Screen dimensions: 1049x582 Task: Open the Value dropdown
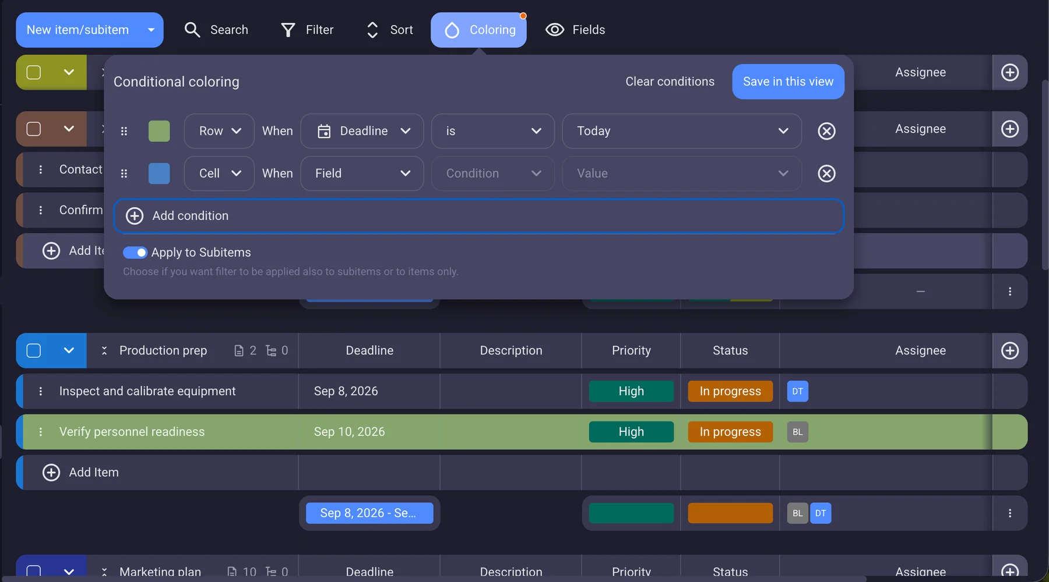coord(682,173)
